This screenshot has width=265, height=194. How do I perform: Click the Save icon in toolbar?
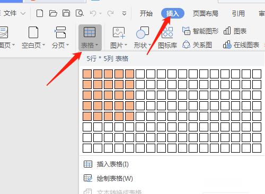tap(66, 13)
